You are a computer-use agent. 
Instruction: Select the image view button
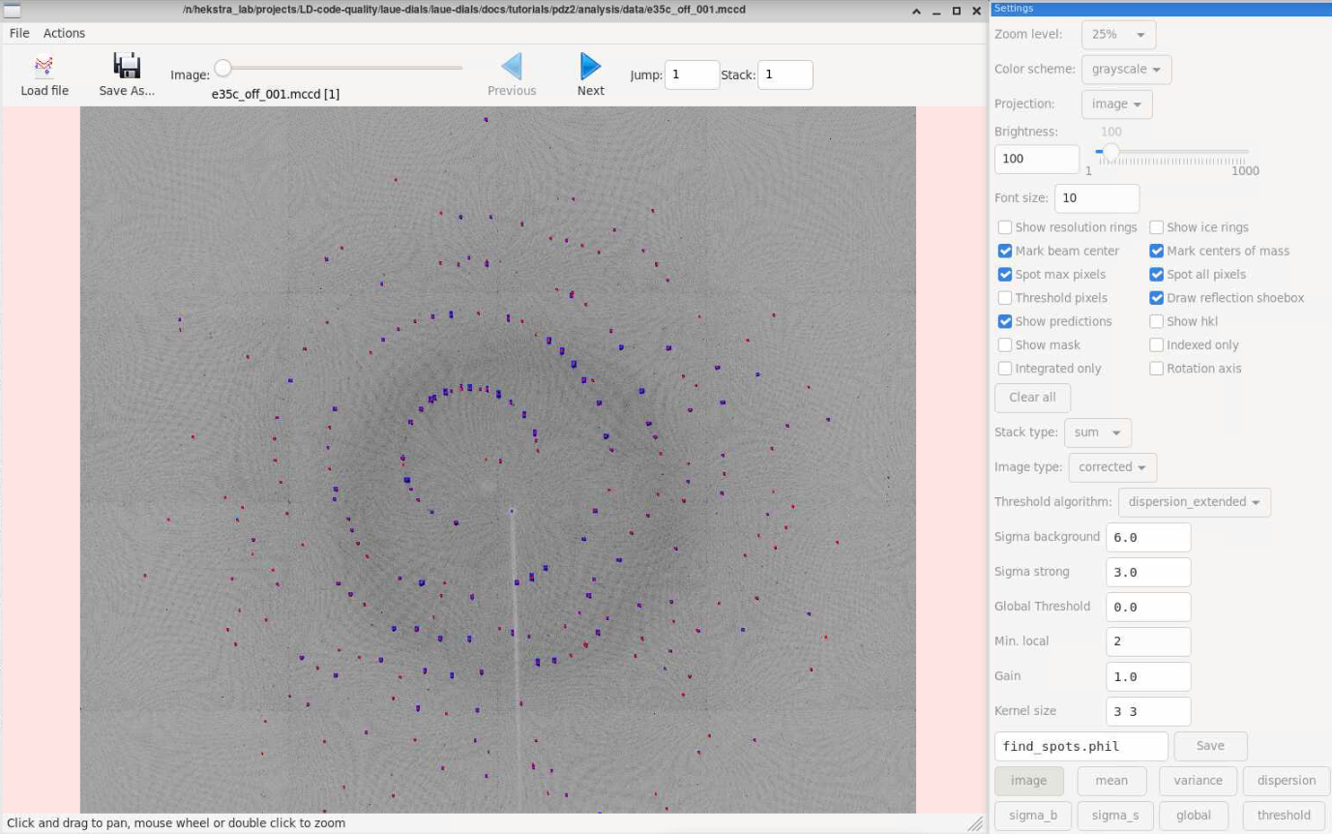click(1029, 781)
